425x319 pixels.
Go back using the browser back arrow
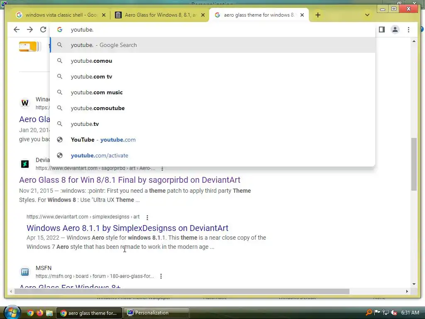click(17, 29)
